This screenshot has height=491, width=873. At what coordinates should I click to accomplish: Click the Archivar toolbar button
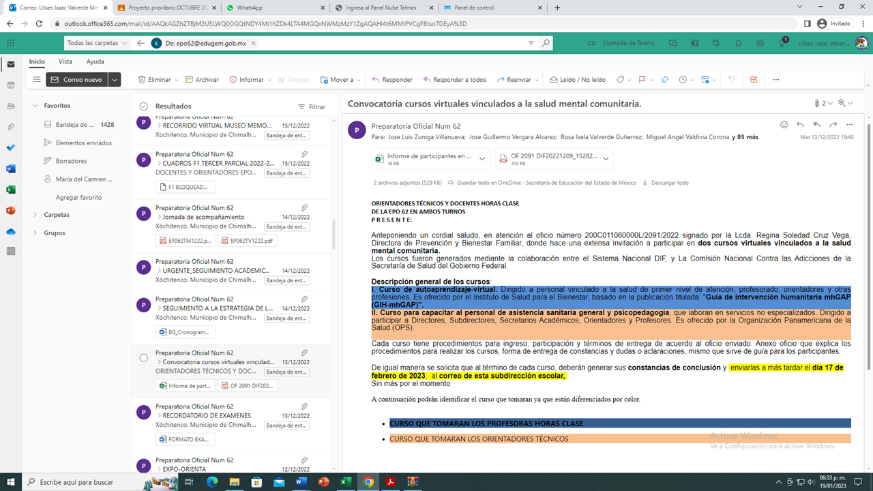pos(202,80)
